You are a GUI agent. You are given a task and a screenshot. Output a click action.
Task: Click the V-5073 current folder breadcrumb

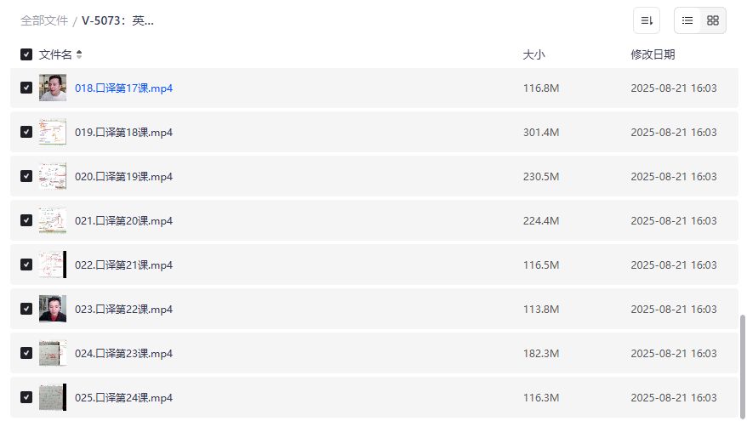tap(117, 20)
